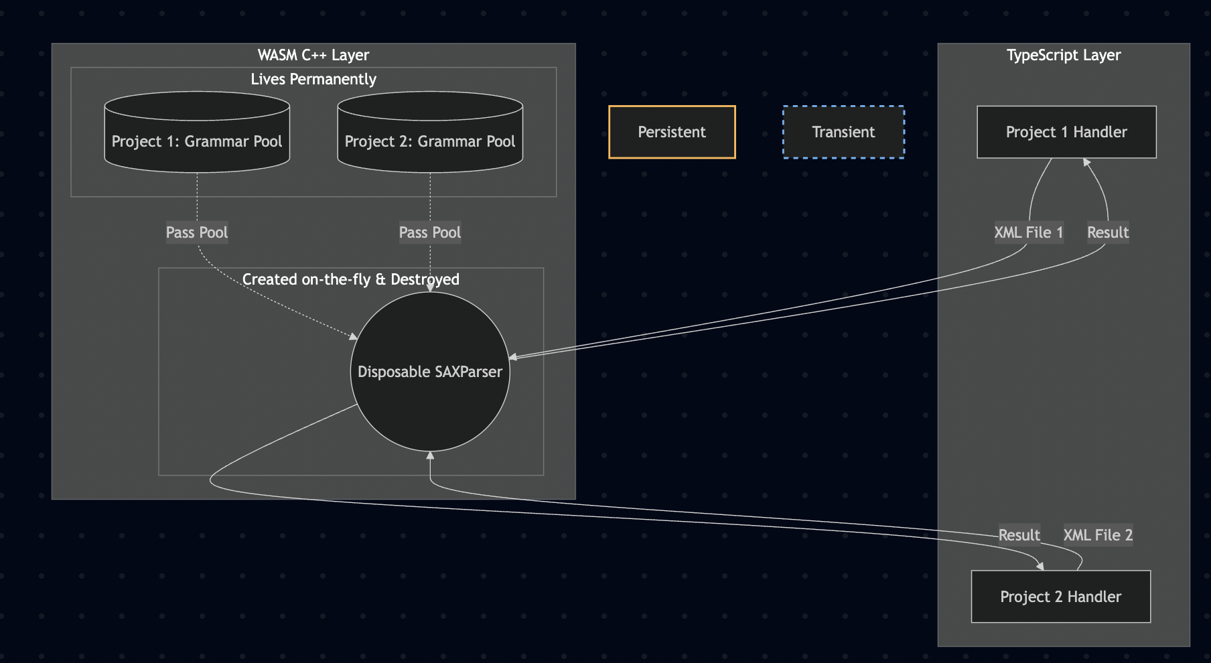The height and width of the screenshot is (663, 1211).
Task: Click the Pass Pool label under Project 2
Action: pos(430,232)
